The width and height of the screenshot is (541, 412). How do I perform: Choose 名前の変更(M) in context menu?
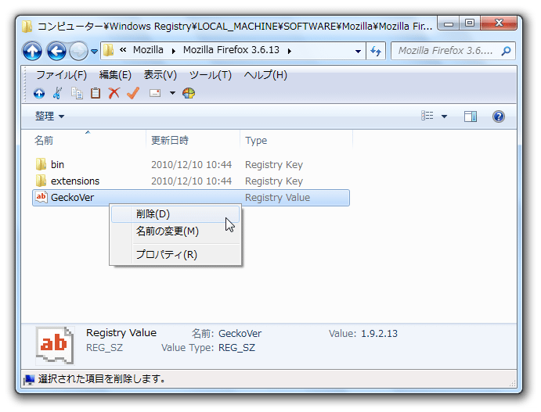pyautogui.click(x=175, y=231)
